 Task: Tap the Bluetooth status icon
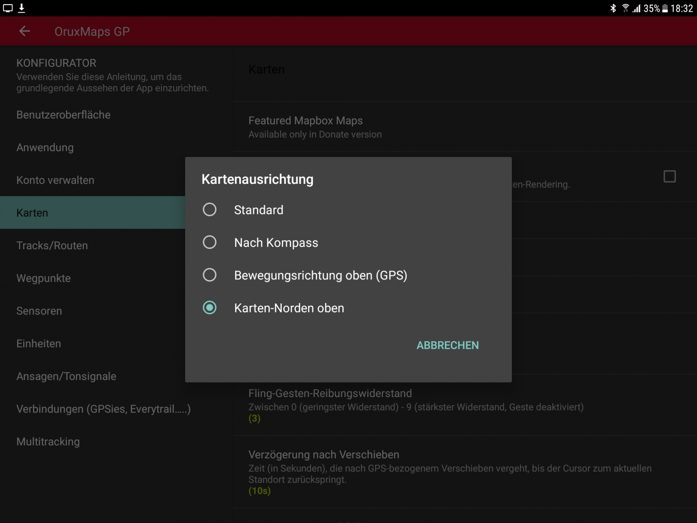tap(613, 8)
